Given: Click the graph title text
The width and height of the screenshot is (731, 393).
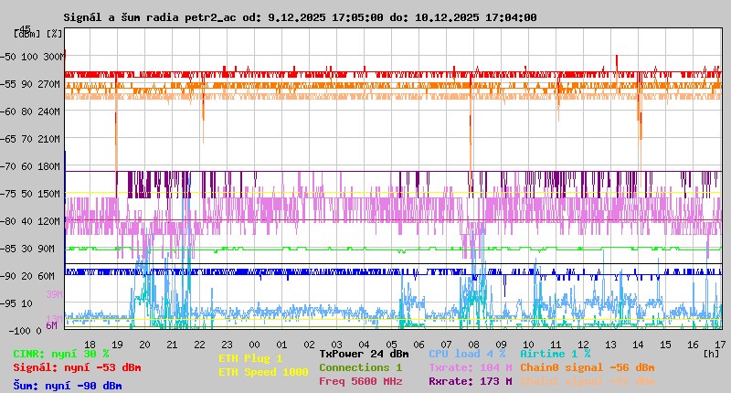Looking at the screenshot, I should (300, 17).
